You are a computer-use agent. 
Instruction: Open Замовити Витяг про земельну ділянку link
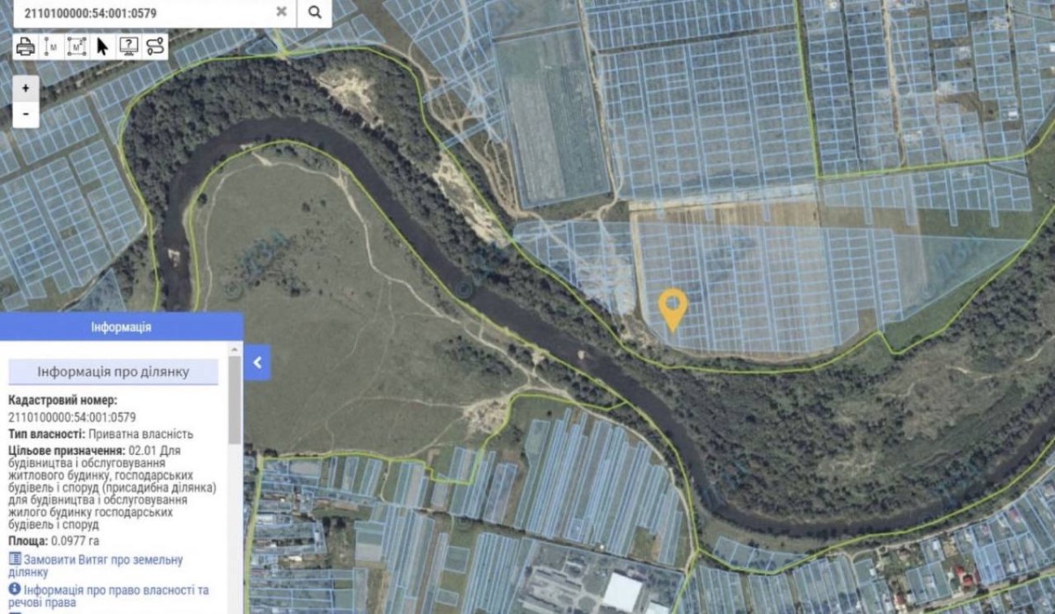[96, 566]
